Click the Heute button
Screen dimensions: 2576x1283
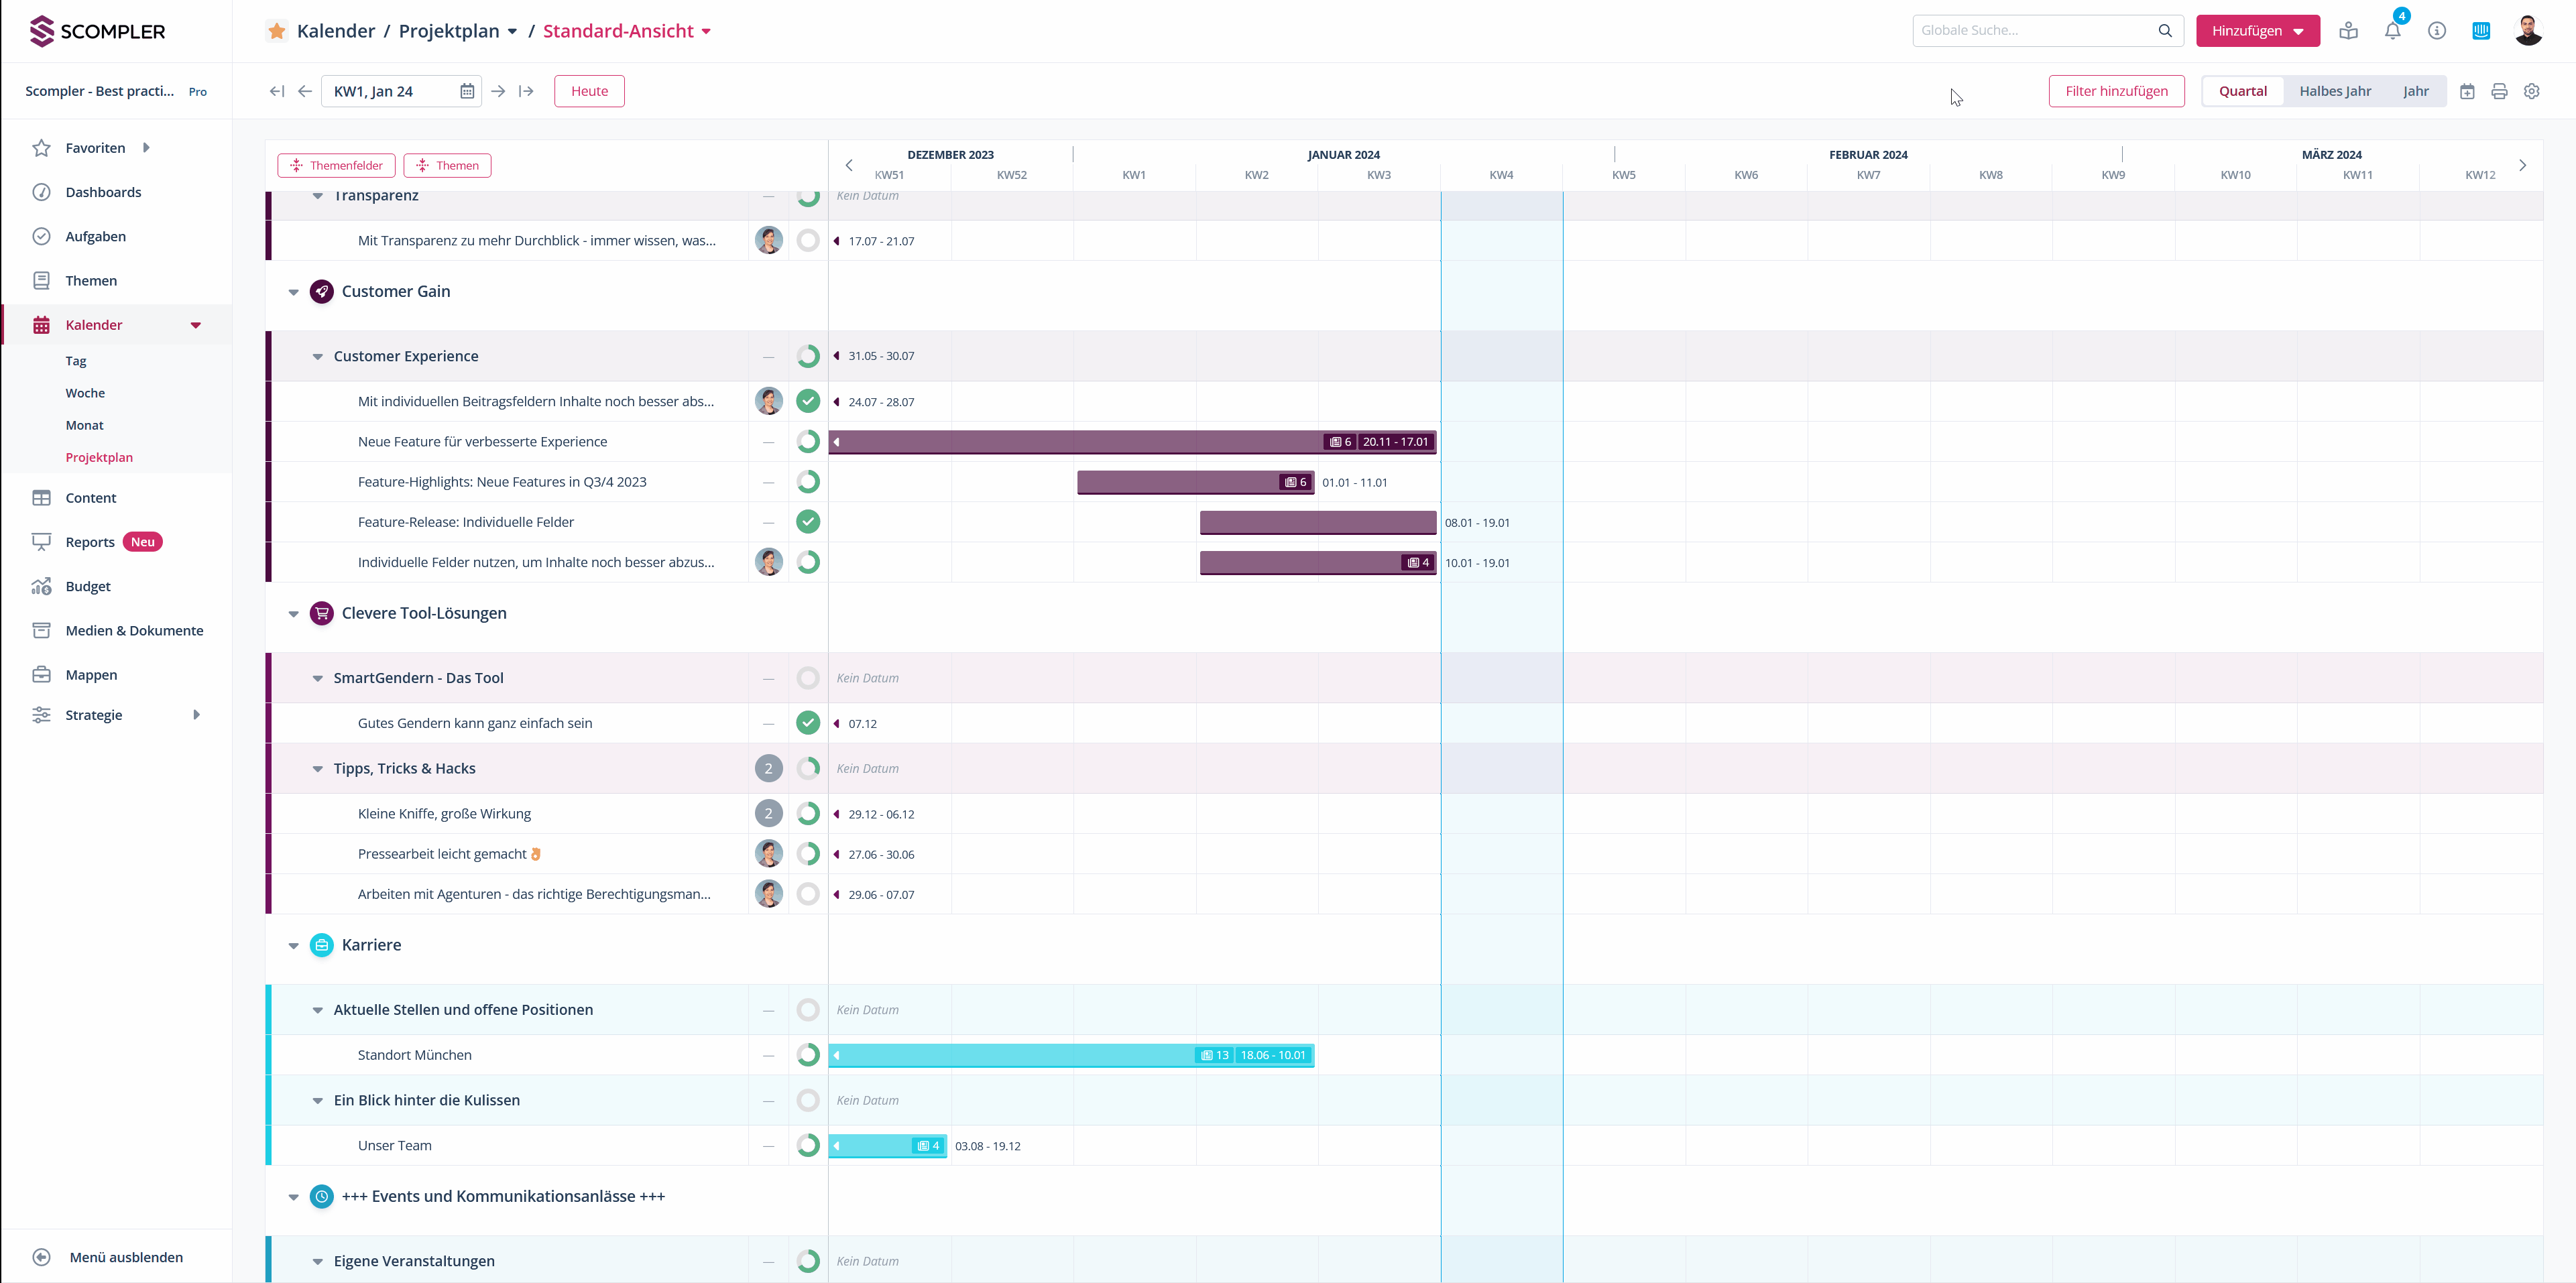click(589, 91)
